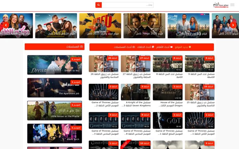Viewport: 239px width, 149px height.
Task: Click title link Game of Thrones الموسم السادس الحلقة 8
Action: pyautogui.click(x=137, y=132)
